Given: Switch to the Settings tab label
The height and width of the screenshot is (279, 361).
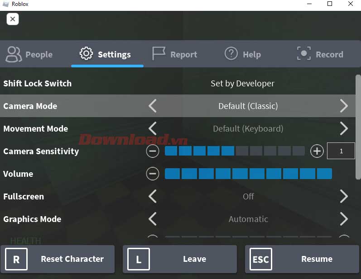Looking at the screenshot, I should coord(114,55).
